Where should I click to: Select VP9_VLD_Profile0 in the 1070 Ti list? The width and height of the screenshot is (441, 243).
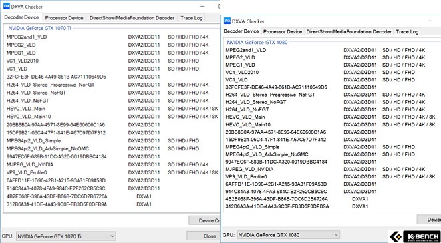pos(112,172)
